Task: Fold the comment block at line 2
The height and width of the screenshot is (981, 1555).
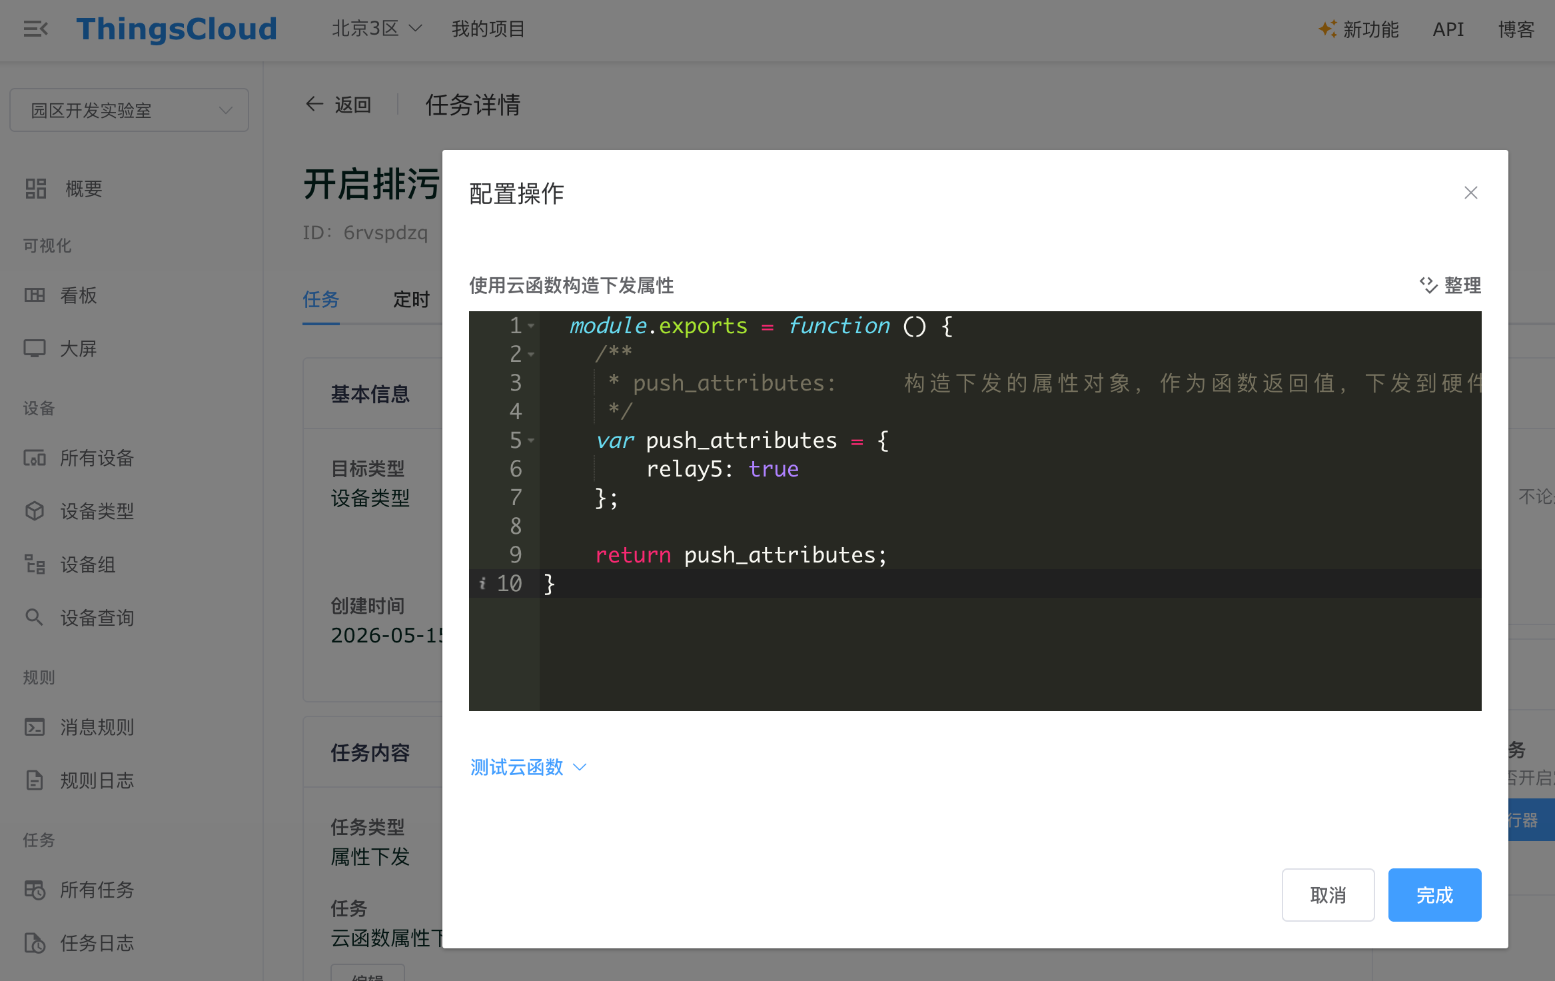Action: 531,355
